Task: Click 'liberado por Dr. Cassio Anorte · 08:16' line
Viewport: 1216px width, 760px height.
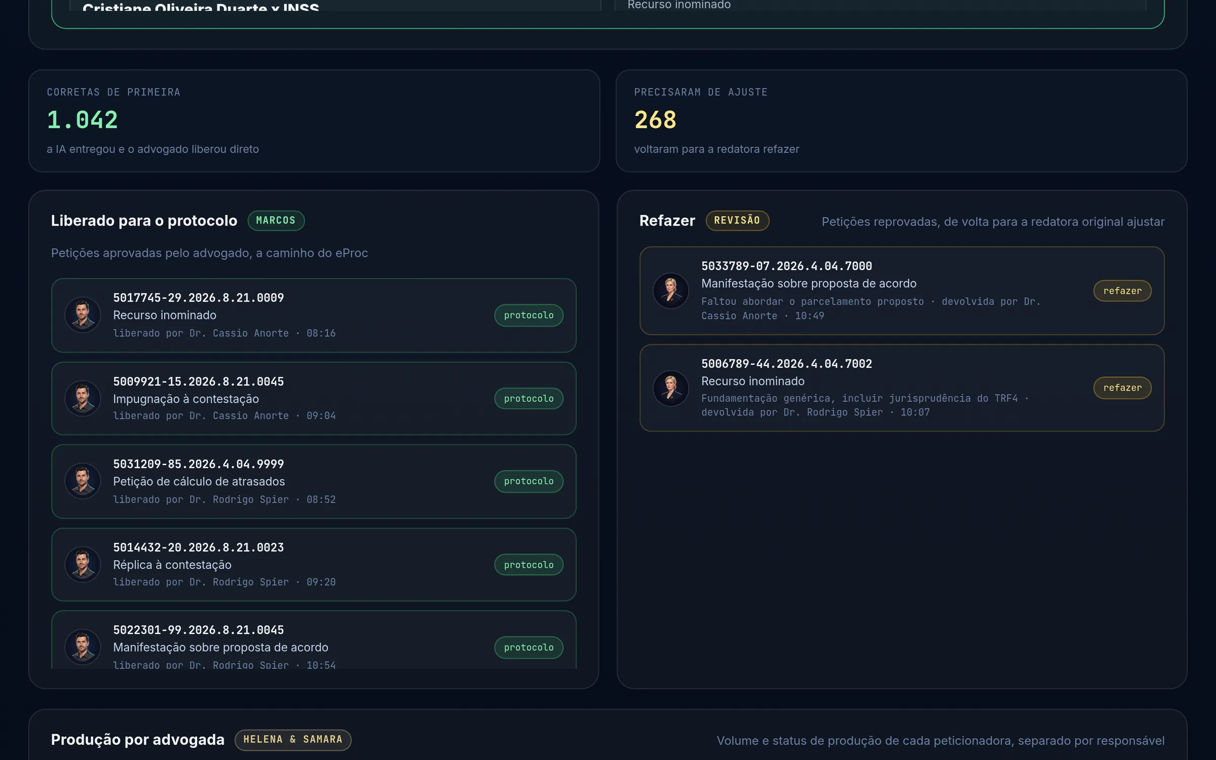Action: coord(224,333)
